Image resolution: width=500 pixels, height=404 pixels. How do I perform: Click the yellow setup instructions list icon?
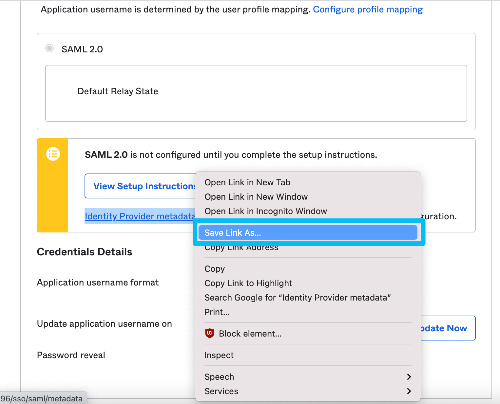tap(53, 154)
